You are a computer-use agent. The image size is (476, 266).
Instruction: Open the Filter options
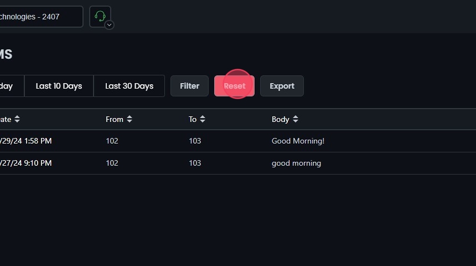(x=189, y=86)
